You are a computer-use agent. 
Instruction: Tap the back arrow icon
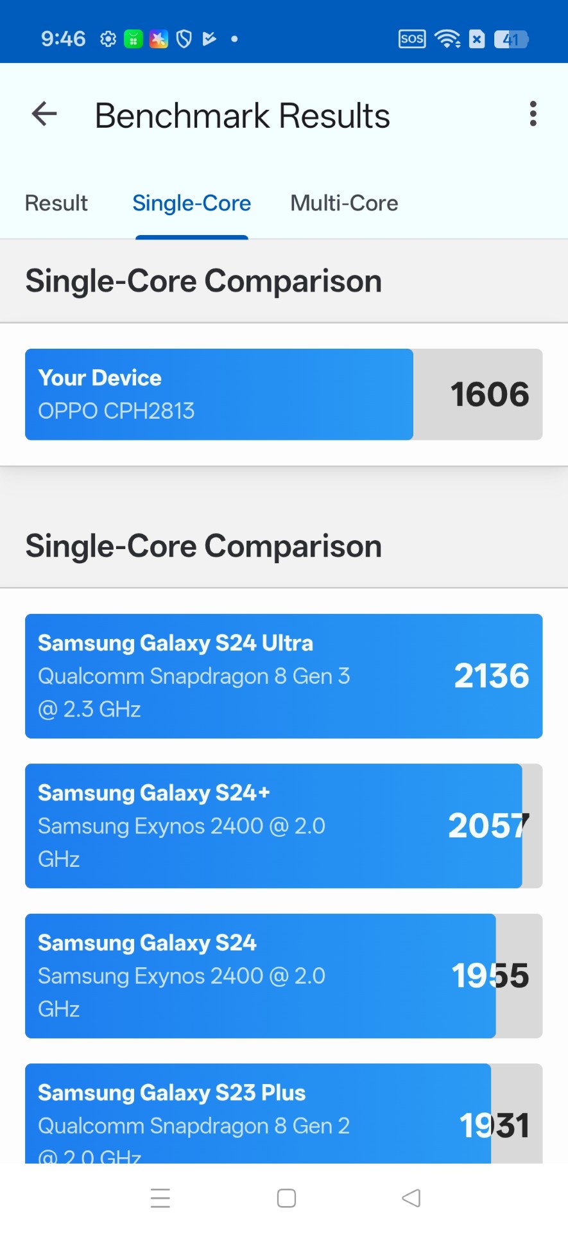click(44, 114)
